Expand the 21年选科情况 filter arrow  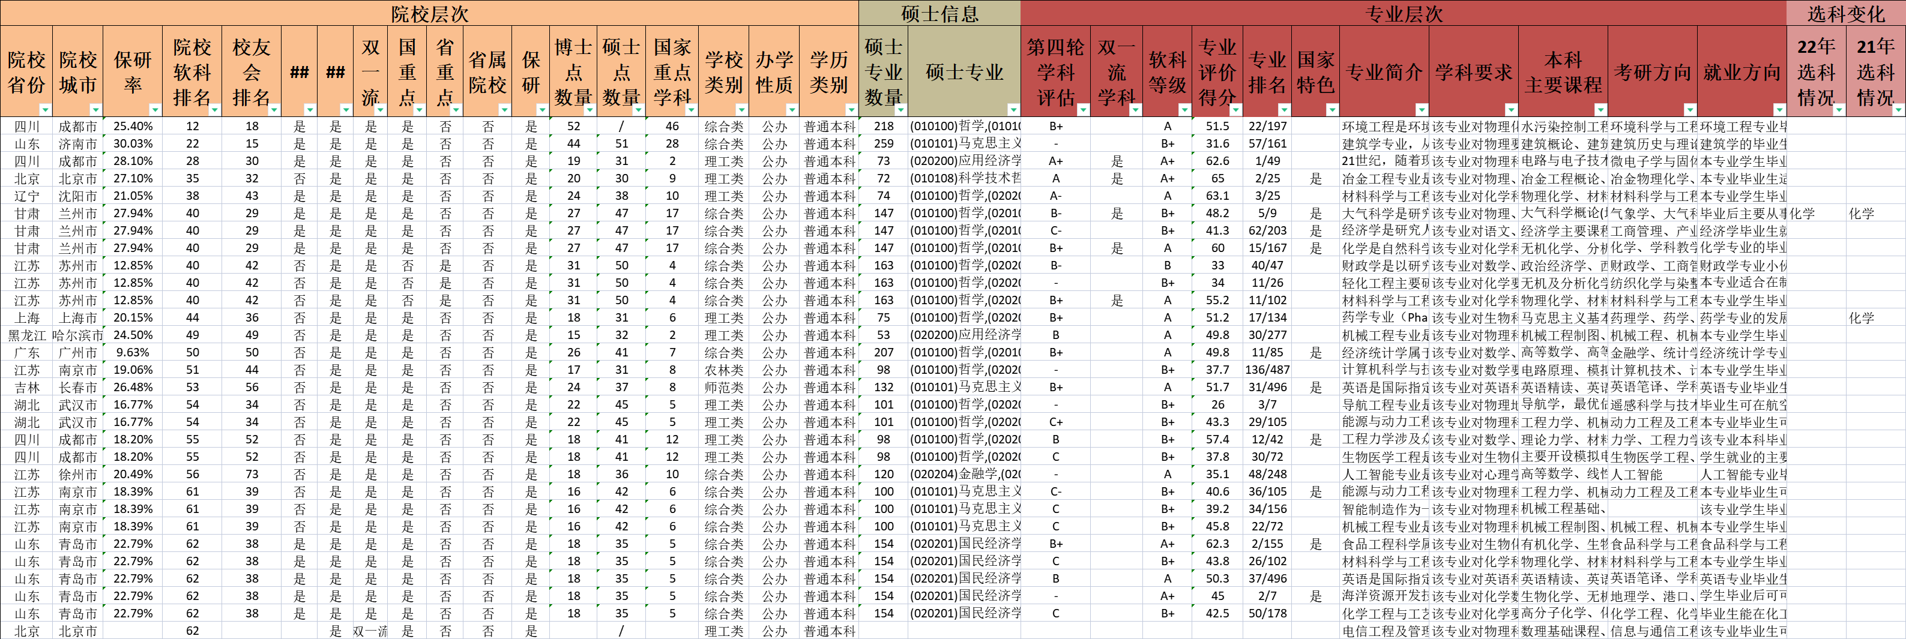(1899, 109)
